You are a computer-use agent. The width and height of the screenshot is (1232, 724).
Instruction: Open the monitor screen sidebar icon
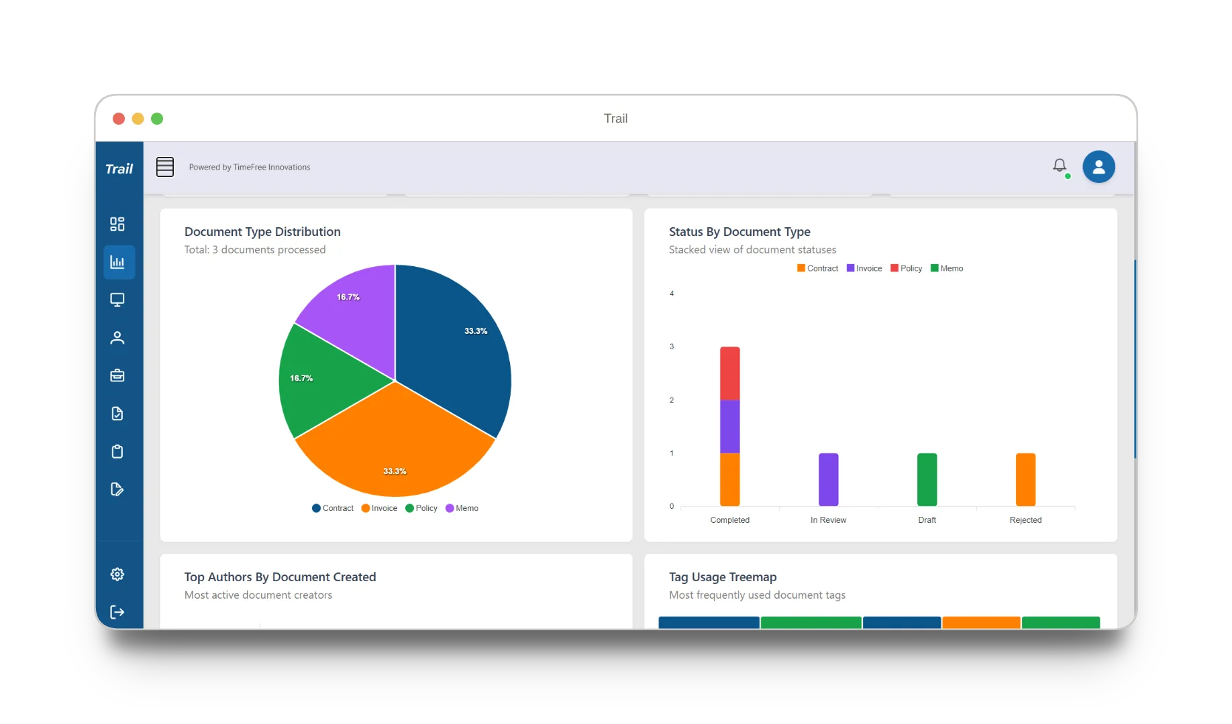[117, 300]
